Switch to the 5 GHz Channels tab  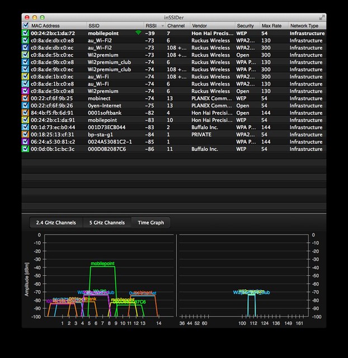tap(107, 223)
